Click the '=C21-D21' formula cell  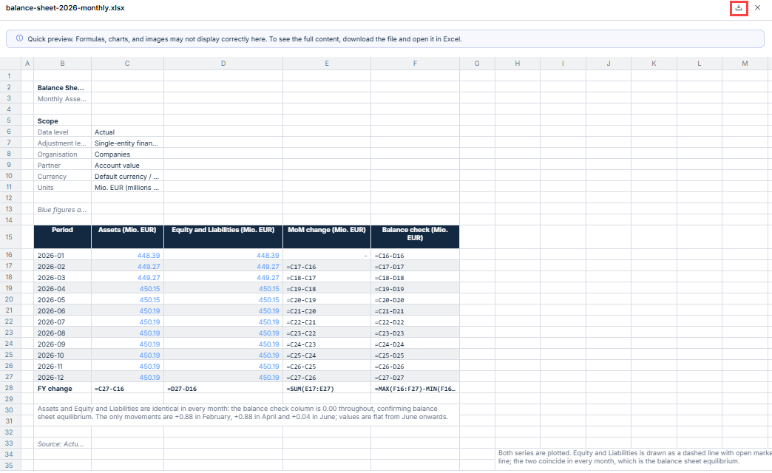(415, 310)
